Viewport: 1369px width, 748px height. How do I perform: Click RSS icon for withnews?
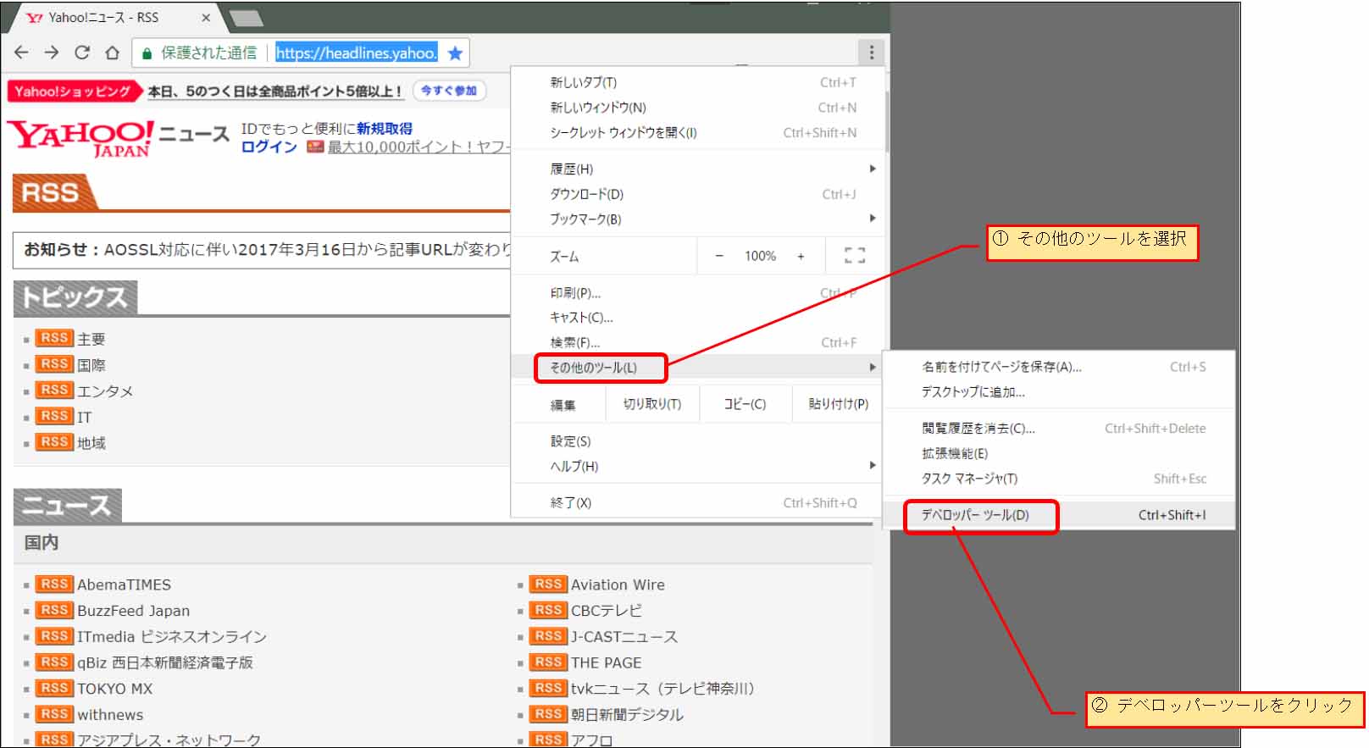(x=54, y=714)
